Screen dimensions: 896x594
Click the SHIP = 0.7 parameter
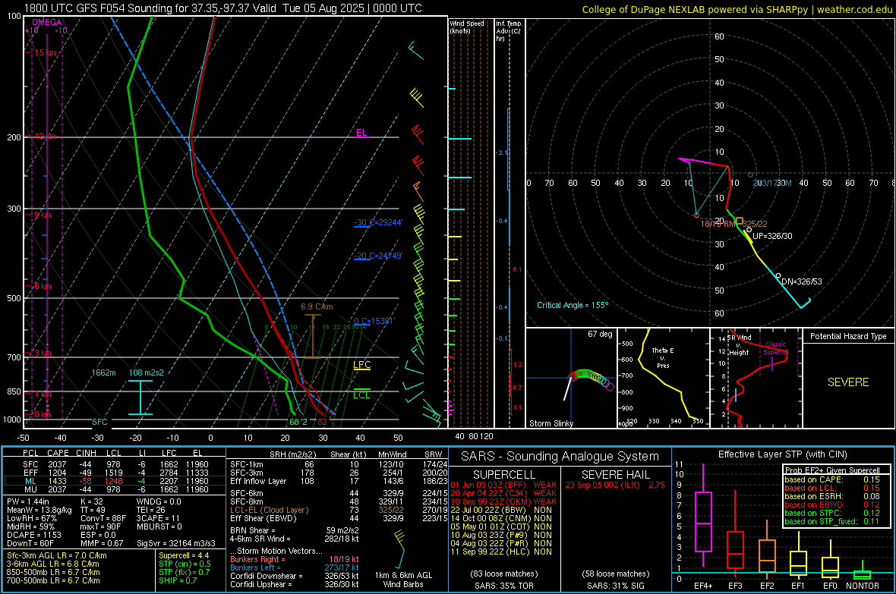point(178,580)
